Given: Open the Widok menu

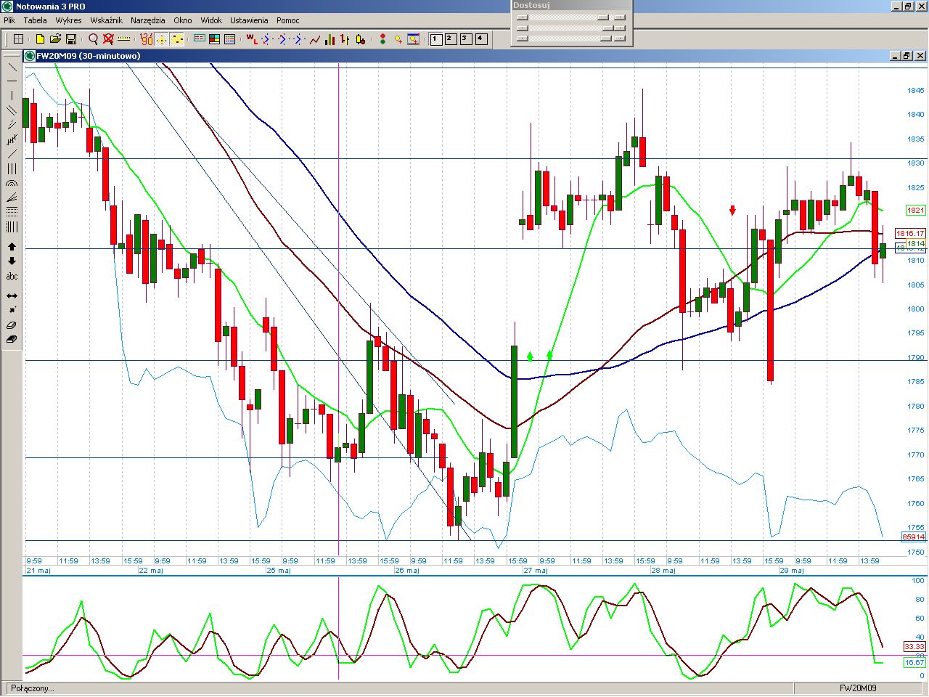Looking at the screenshot, I should point(211,20).
